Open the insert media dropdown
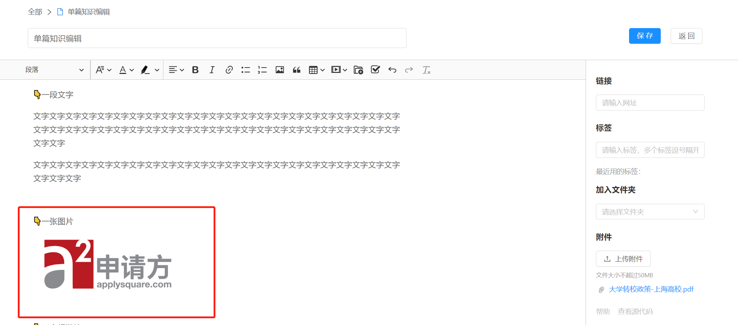 coord(339,70)
